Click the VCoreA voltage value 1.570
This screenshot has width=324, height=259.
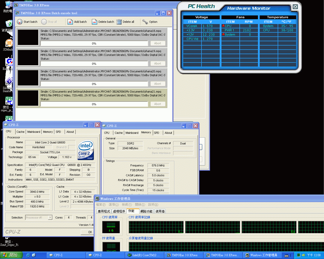(211, 26)
